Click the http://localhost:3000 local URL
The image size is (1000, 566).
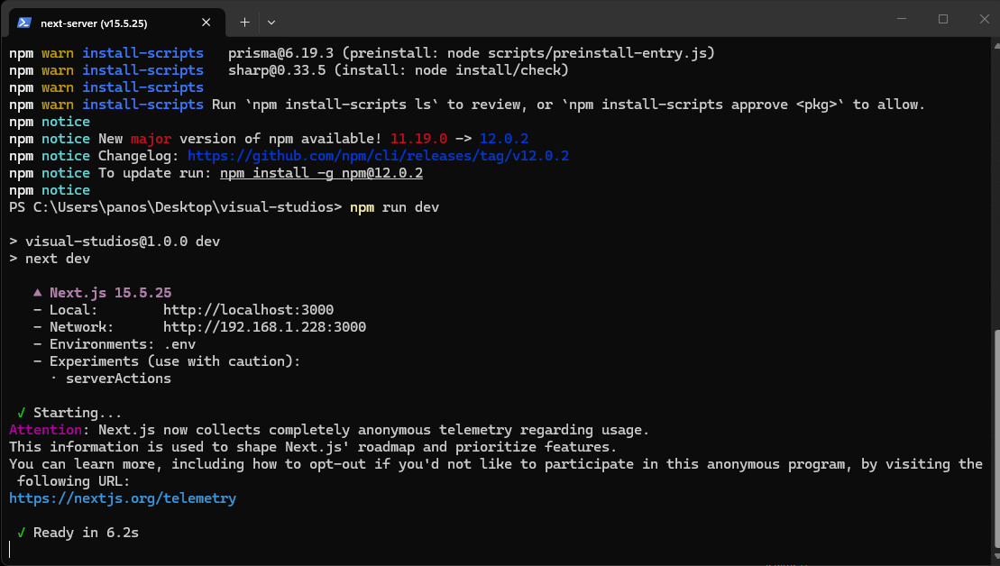tap(248, 310)
